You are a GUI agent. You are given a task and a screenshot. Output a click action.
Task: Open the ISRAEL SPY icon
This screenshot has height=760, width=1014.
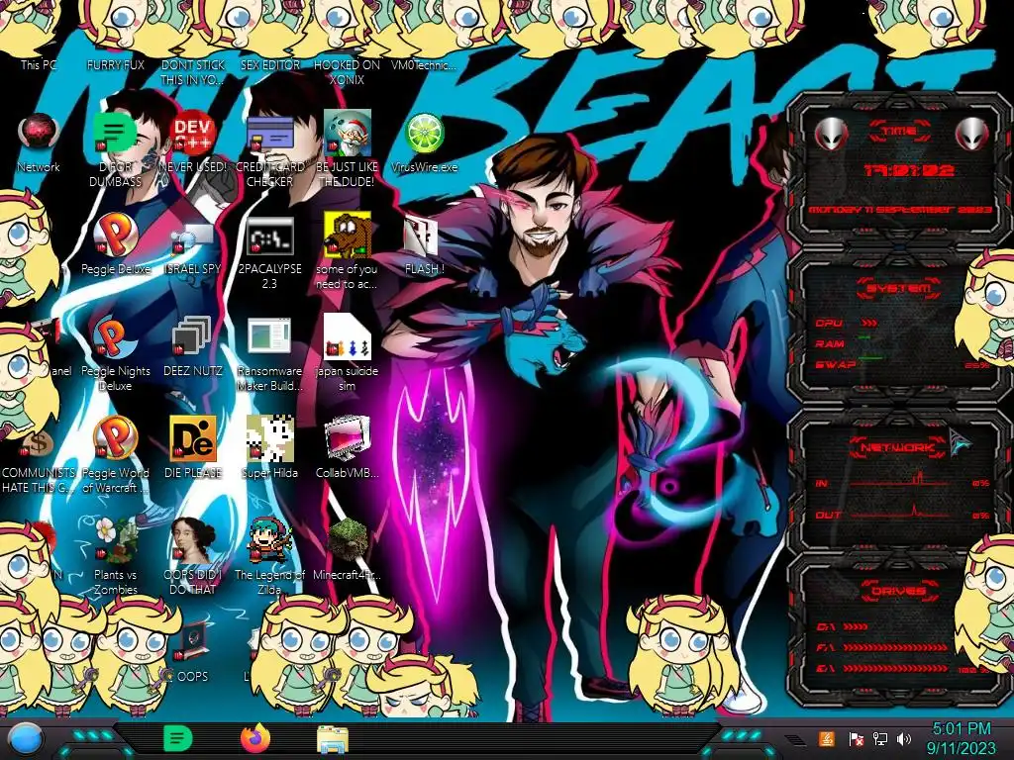[x=193, y=237]
